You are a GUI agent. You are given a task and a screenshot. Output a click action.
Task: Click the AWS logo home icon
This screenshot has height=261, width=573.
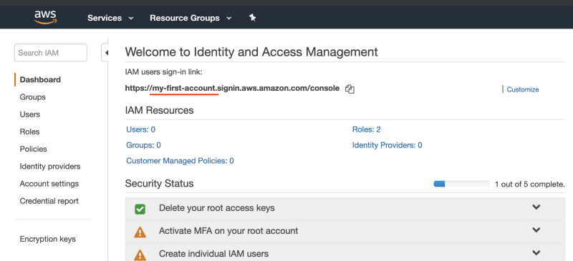pyautogui.click(x=45, y=17)
